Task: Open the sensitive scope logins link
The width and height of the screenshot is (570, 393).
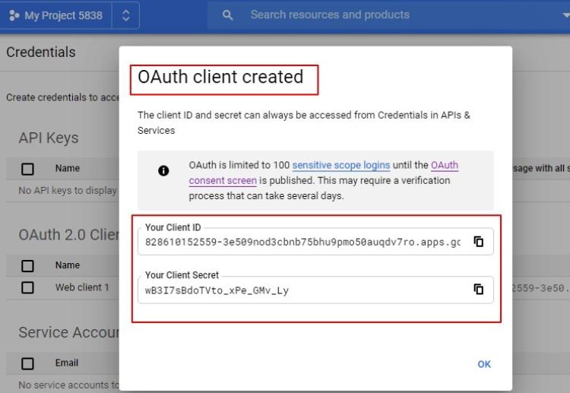Action: [341, 165]
